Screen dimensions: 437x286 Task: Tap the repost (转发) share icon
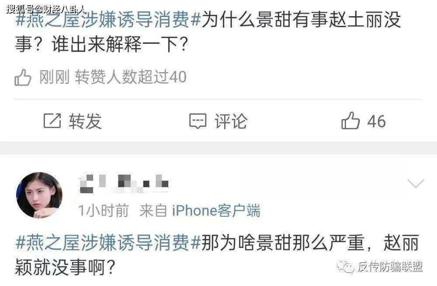pos(52,121)
